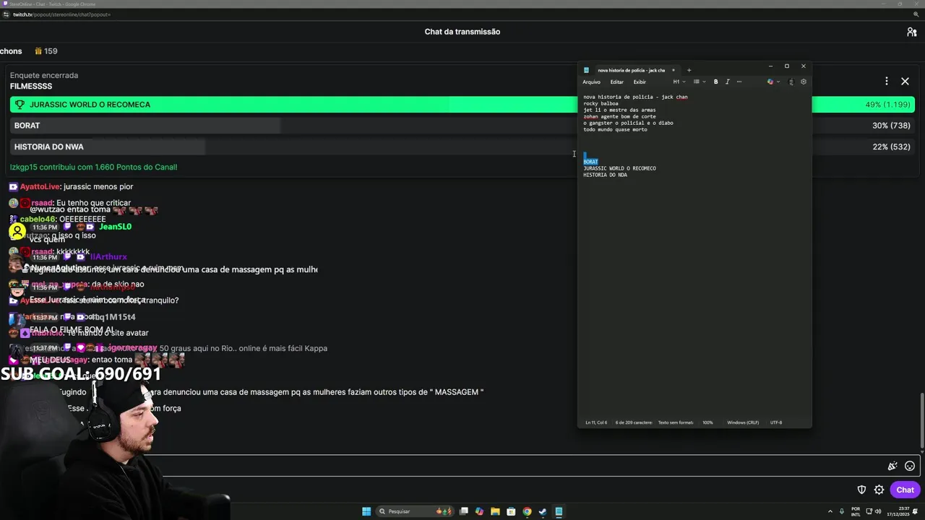Toggle italic formatting in Notepad
Screen dimensions: 925x520
pyautogui.click(x=727, y=82)
